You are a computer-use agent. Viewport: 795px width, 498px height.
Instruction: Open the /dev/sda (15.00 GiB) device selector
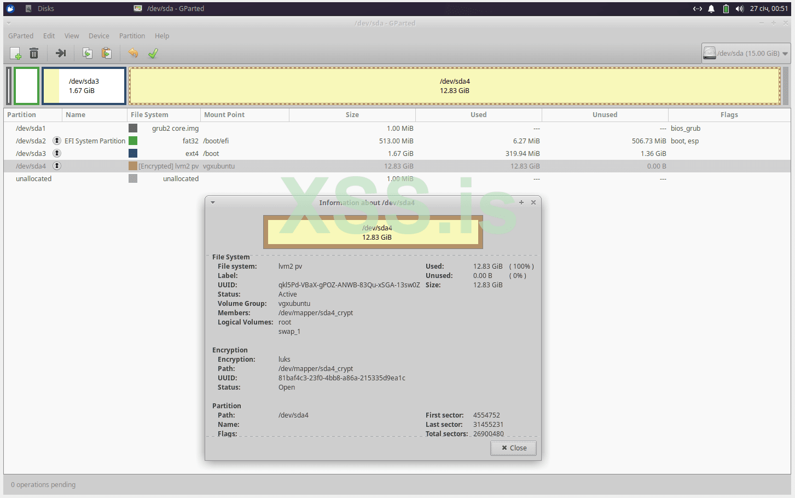pos(746,53)
